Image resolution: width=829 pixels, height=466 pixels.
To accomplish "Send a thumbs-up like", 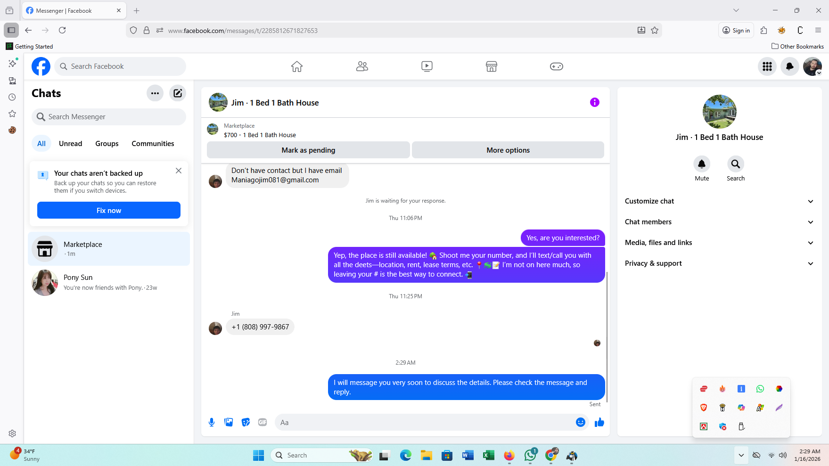I will [599, 422].
